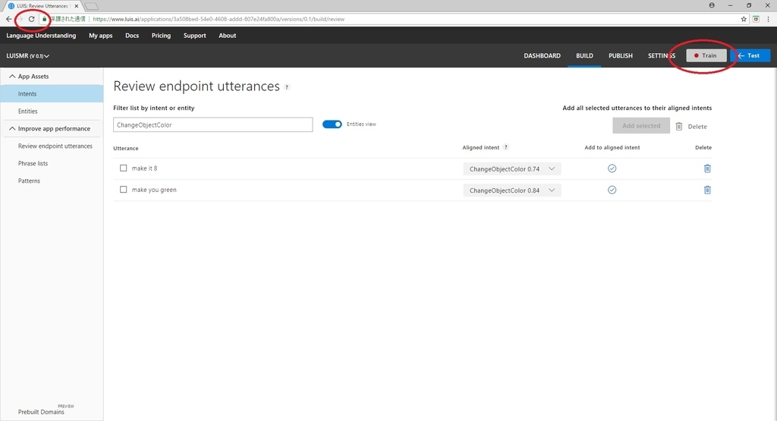Open the PUBLISH tab

621,55
